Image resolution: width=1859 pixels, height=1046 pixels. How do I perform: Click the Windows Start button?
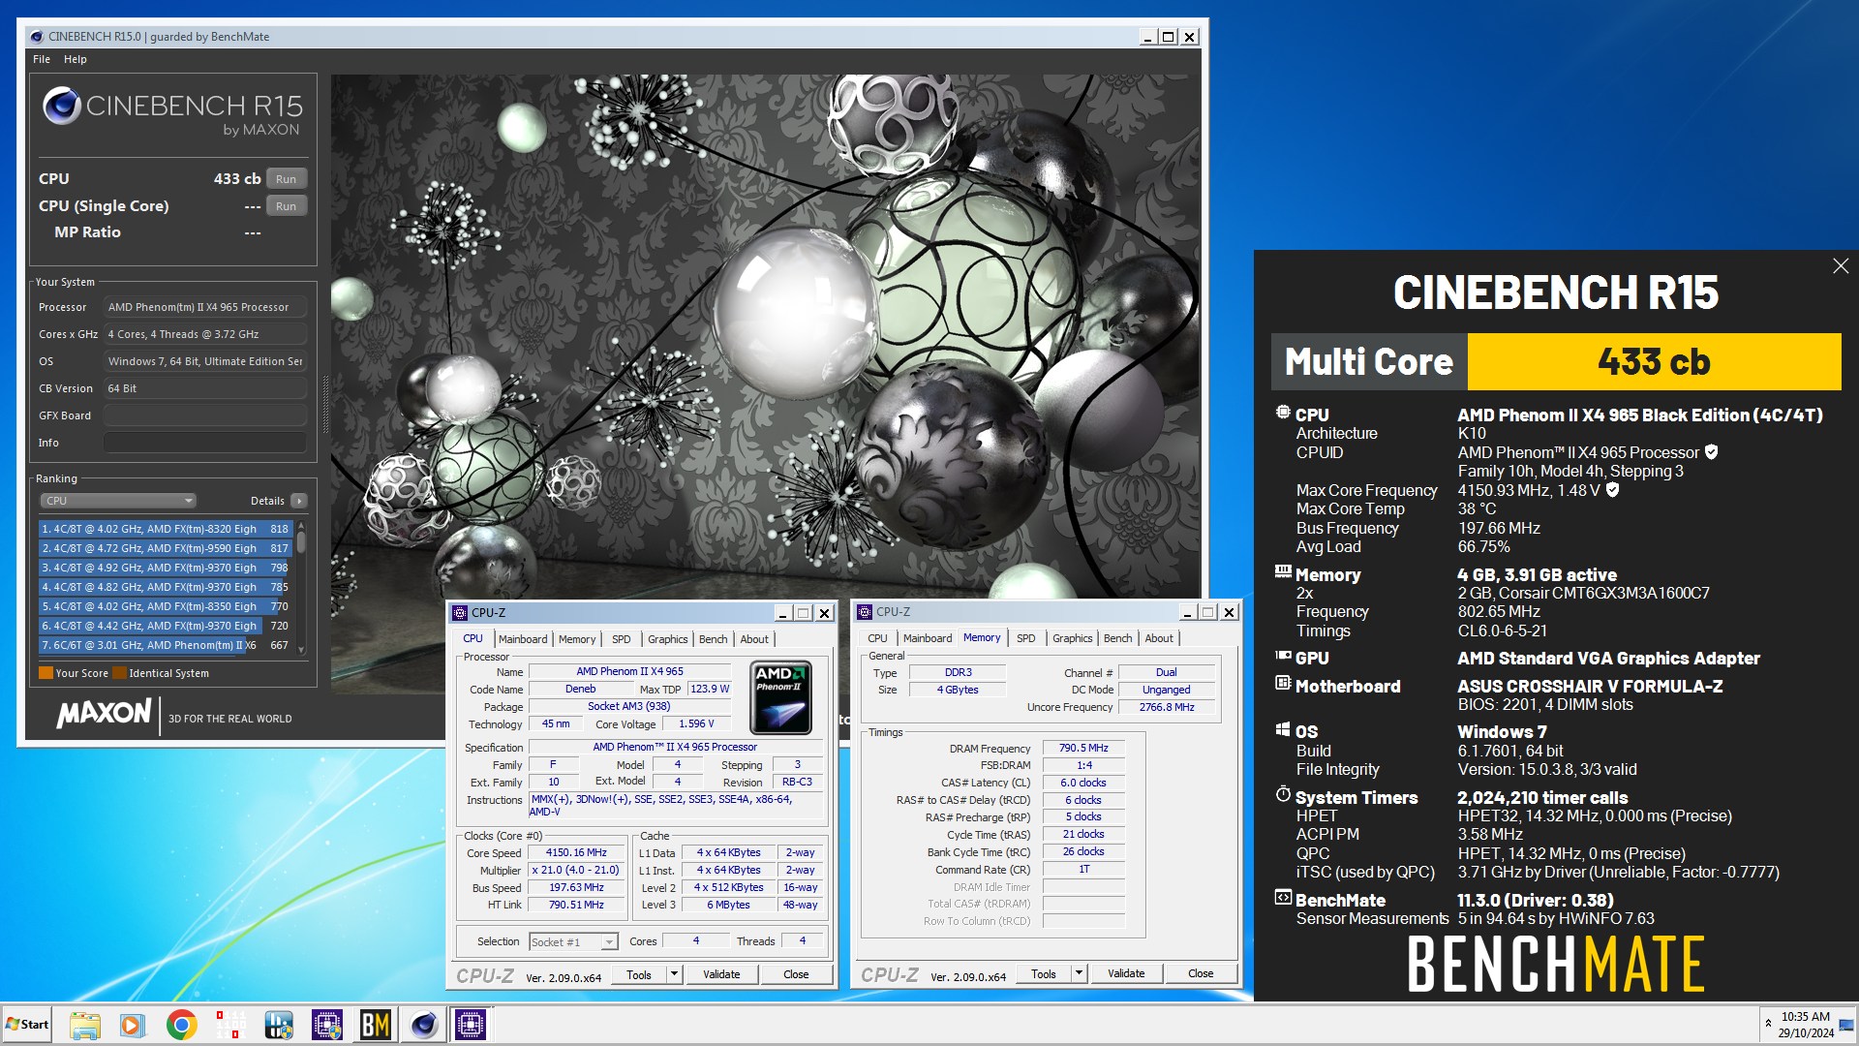tap(27, 1025)
